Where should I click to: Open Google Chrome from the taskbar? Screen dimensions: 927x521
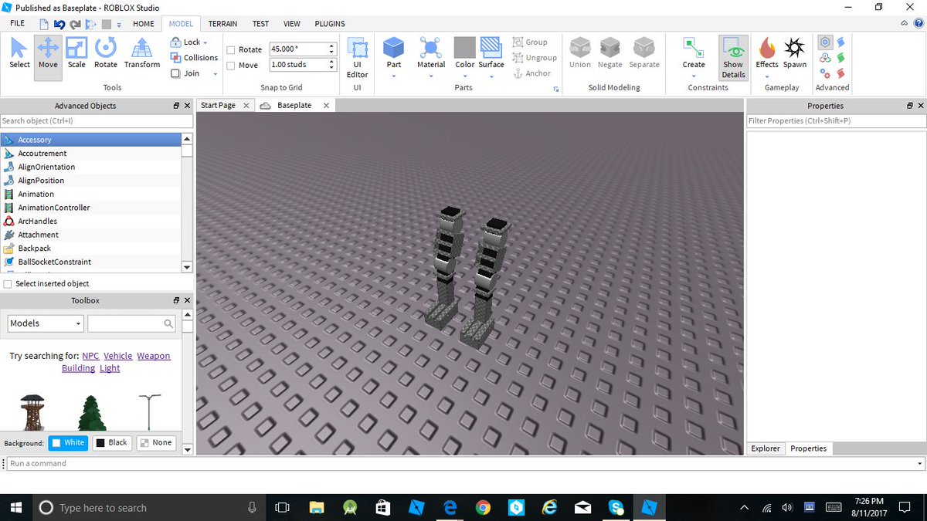click(x=483, y=507)
